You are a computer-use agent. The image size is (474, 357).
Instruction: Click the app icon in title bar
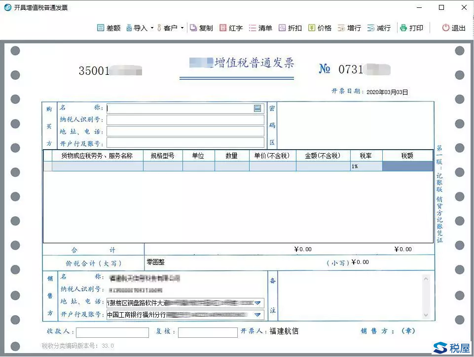click(7, 7)
